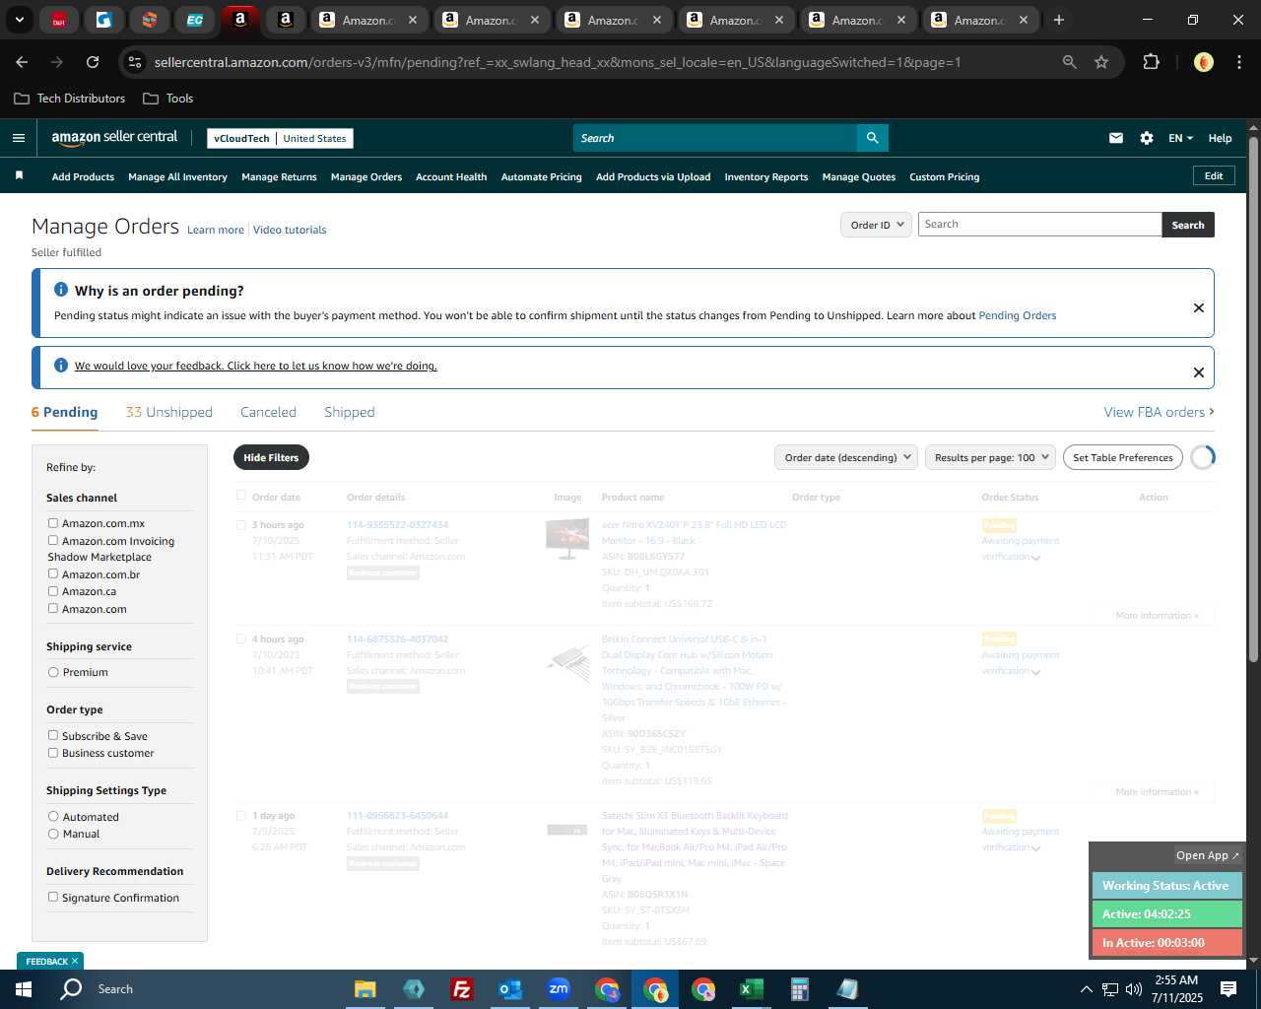Close the feedback request banner
1261x1009 pixels.
(x=1199, y=372)
